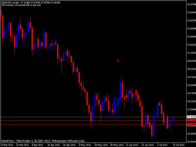Viewport: 196px width, 147px height.
Task: Click the 30.201 price scale label
Action: pos(192,69)
